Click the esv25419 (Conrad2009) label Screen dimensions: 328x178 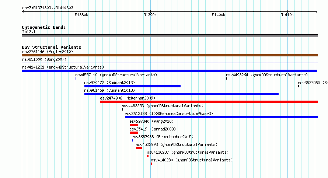[153, 129]
